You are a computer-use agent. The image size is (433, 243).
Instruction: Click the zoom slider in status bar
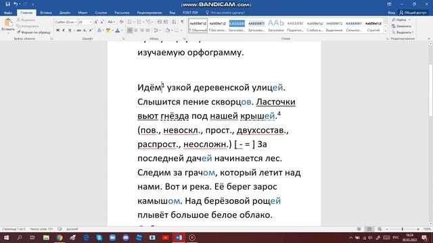pos(403,229)
